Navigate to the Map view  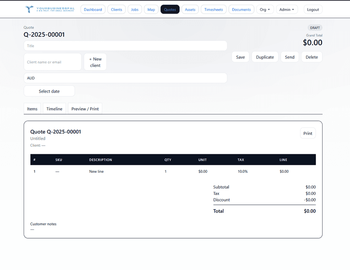pos(151,9)
